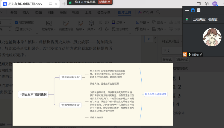Viewport: 224px width, 128px height.
Task: Click the End Sharing (结束共享) button
Action: pyautogui.click(x=105, y=2)
